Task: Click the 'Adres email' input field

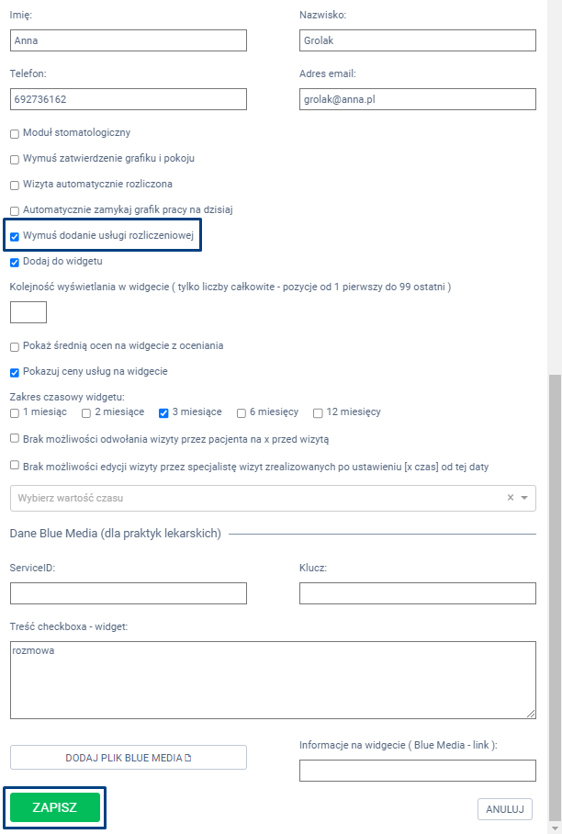Action: (x=417, y=98)
